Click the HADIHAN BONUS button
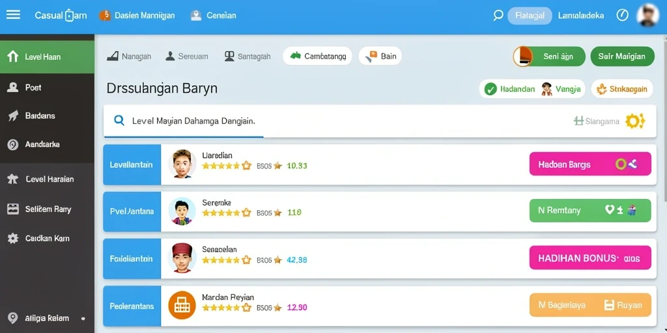Viewport: 667px width, 333px height. click(590, 258)
